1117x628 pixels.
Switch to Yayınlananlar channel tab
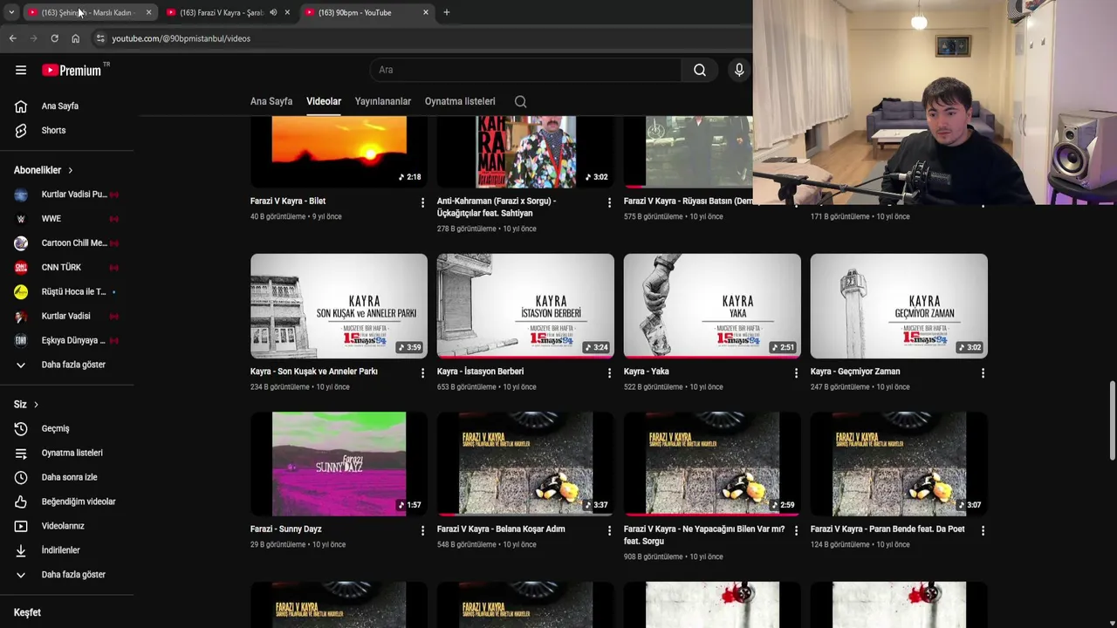[x=382, y=101]
